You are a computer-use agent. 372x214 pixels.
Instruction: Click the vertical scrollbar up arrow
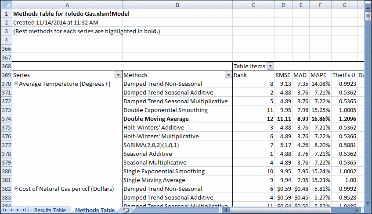(x=368, y=7)
